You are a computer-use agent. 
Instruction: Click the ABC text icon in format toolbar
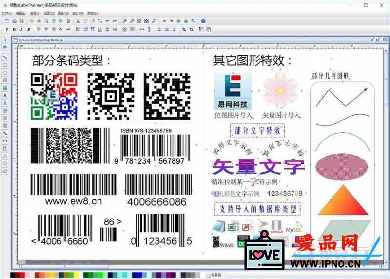68,29
